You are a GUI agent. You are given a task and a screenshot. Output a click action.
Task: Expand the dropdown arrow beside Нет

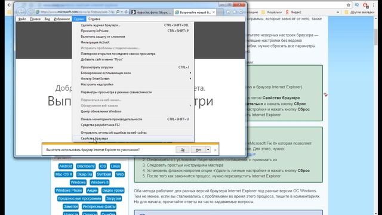[x=208, y=150]
